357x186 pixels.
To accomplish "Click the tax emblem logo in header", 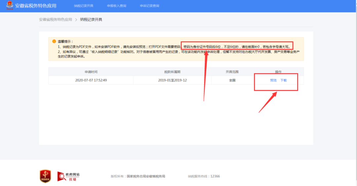I will pos(10,6).
